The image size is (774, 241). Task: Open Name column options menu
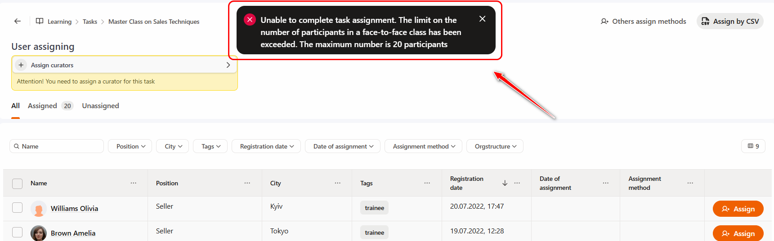click(134, 183)
